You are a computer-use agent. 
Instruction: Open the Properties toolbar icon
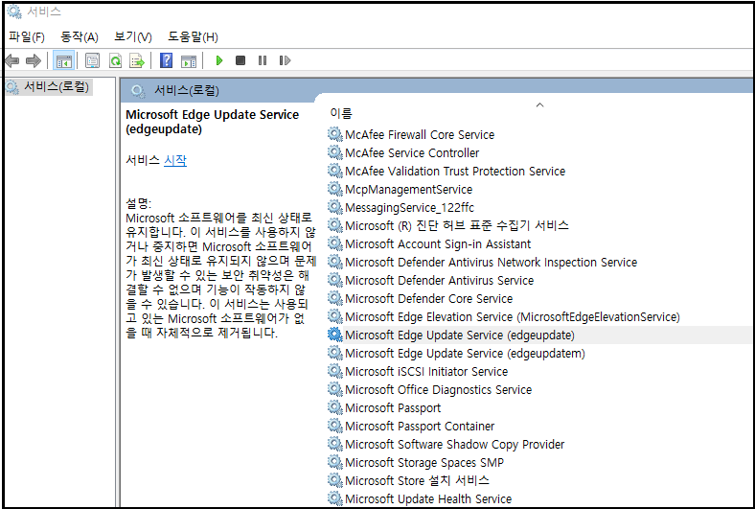tap(92, 60)
